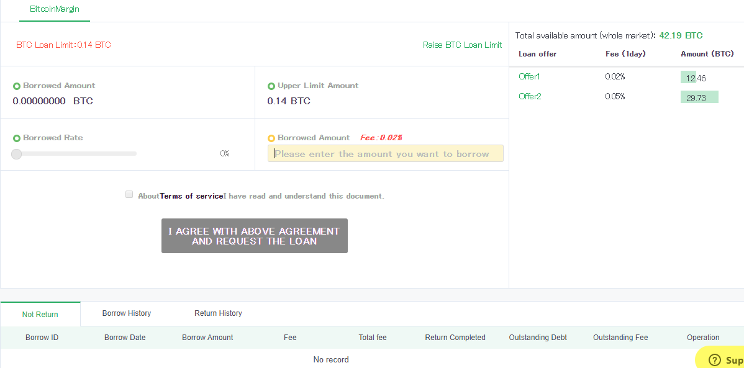Select loan Offer2
The width and height of the screenshot is (744, 368).
point(530,96)
